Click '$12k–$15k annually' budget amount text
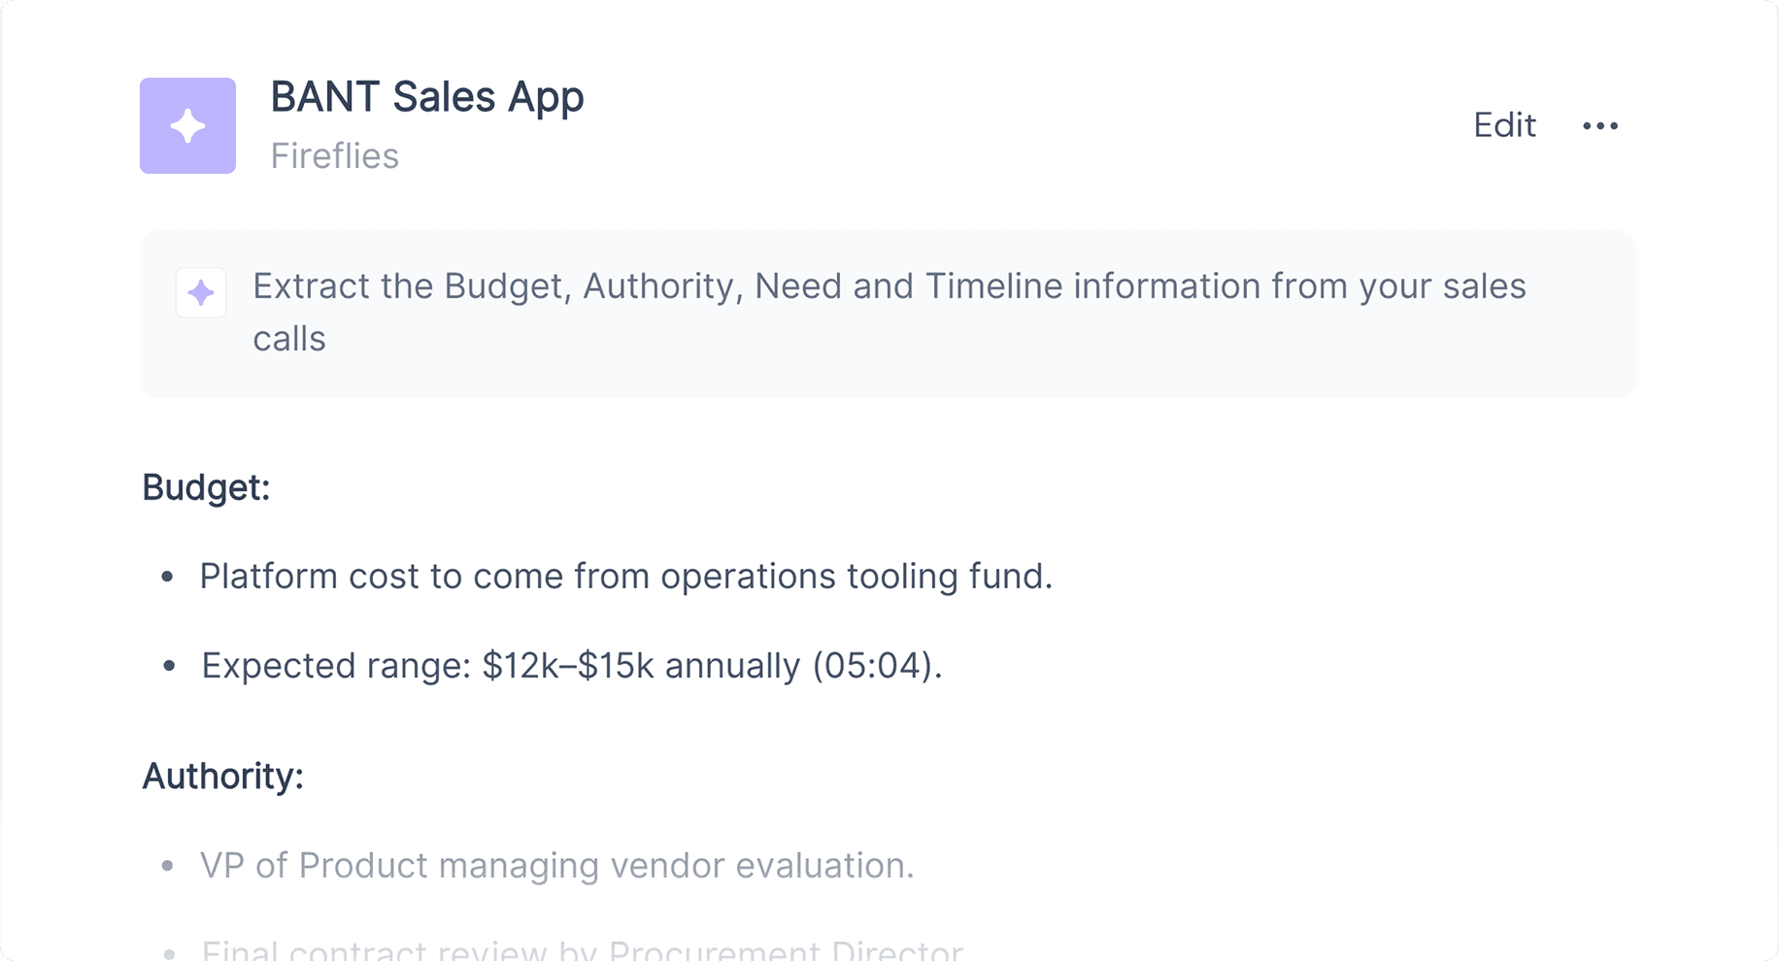1779x961 pixels. click(x=641, y=666)
